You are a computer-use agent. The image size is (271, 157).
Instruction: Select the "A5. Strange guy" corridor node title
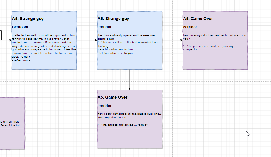coord(113,19)
